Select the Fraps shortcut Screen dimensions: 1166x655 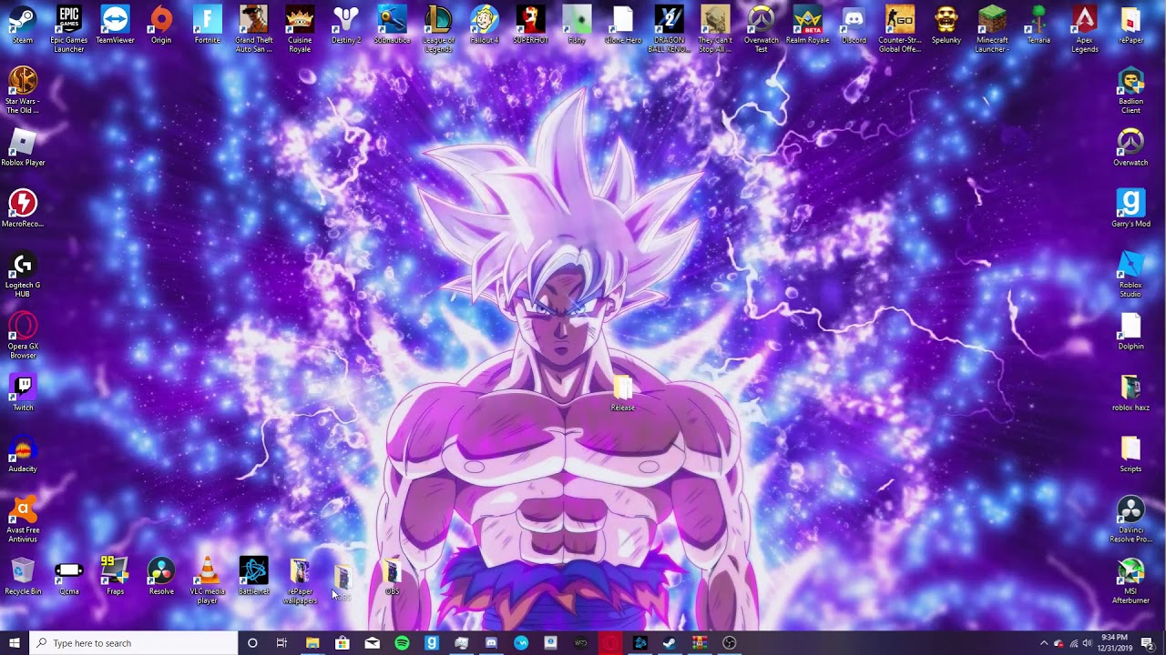pos(115,576)
